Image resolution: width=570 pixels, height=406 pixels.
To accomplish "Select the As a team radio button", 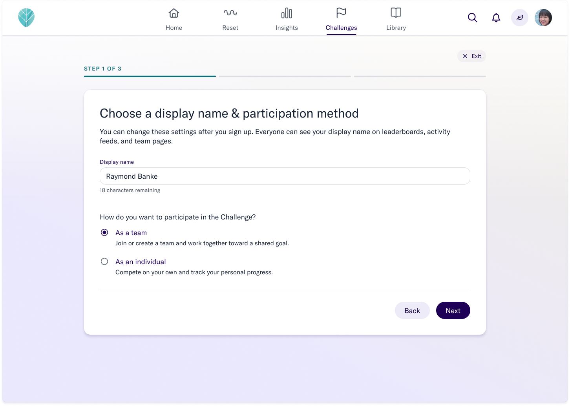I will point(104,232).
